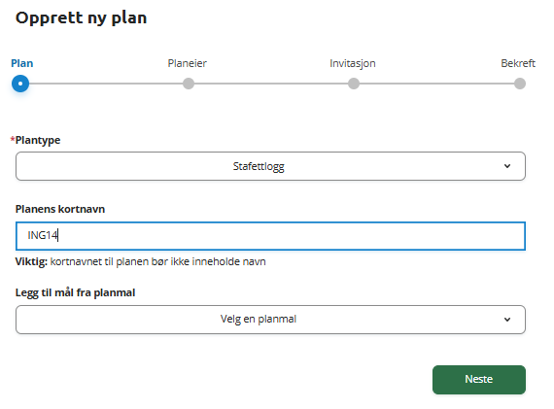Click the grey Invitasjon step dot

click(x=354, y=84)
